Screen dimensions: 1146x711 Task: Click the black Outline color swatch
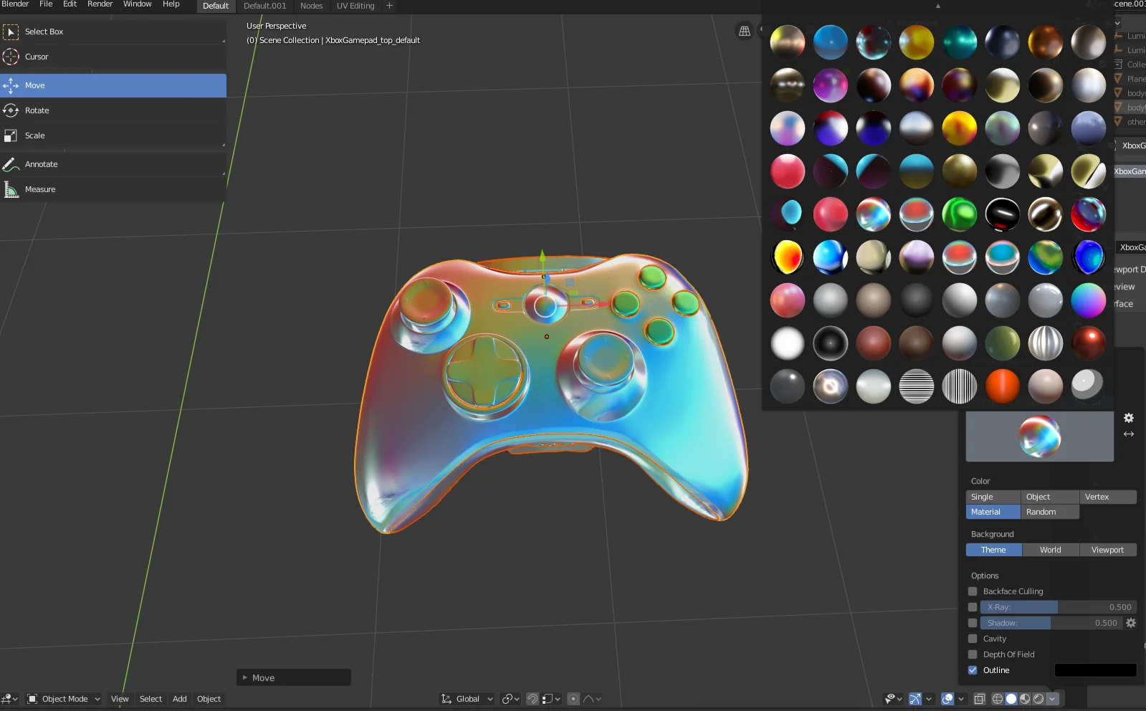click(1095, 670)
